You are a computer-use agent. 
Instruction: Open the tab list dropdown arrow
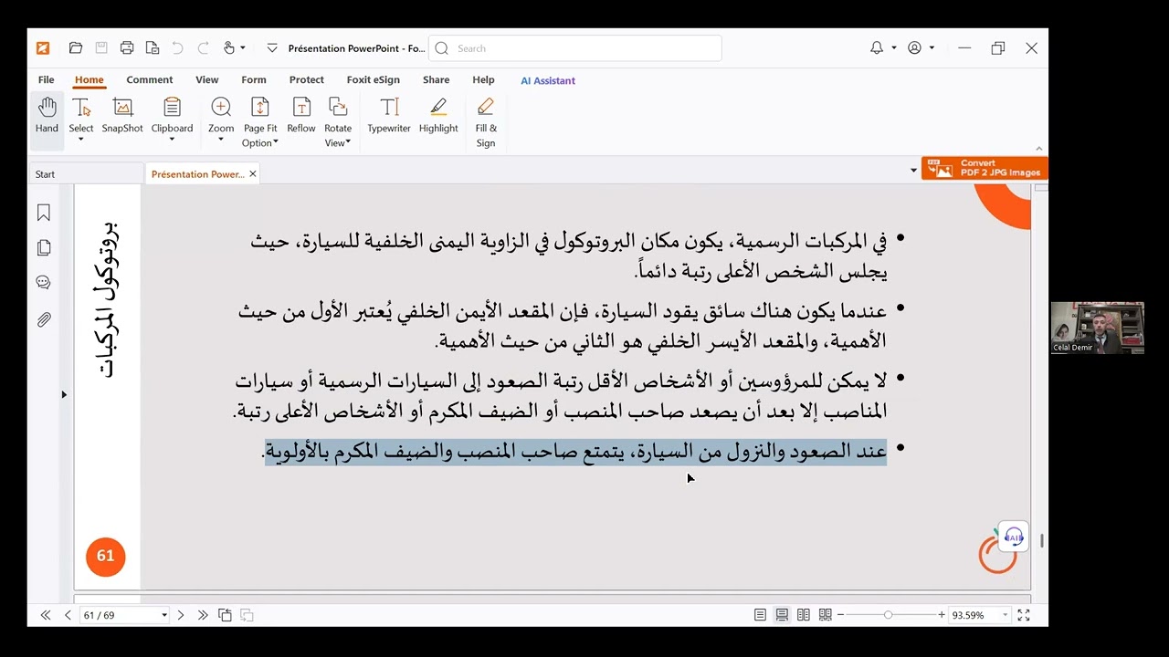click(x=913, y=171)
